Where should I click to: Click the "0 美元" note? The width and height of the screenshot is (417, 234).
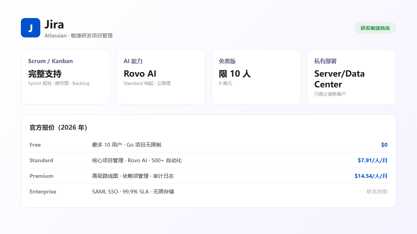226,84
